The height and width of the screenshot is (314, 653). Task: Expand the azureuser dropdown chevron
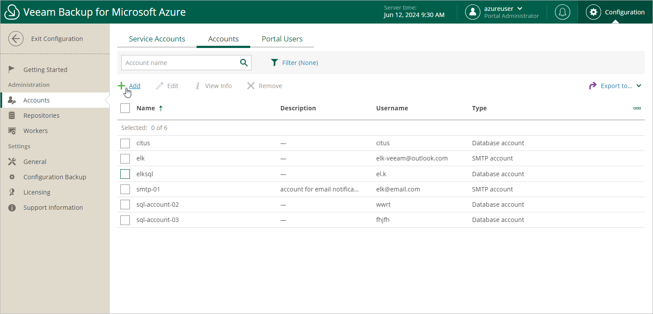click(520, 9)
